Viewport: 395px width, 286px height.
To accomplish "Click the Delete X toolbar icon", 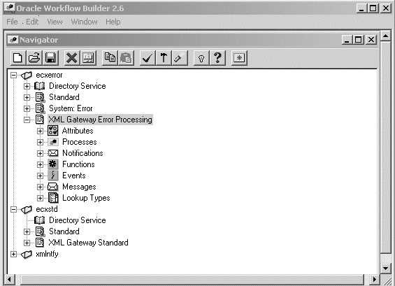I will tap(72, 58).
